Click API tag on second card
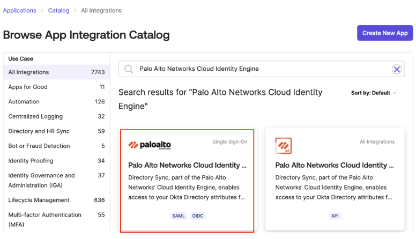The width and height of the screenshot is (416, 239). pos(335,216)
